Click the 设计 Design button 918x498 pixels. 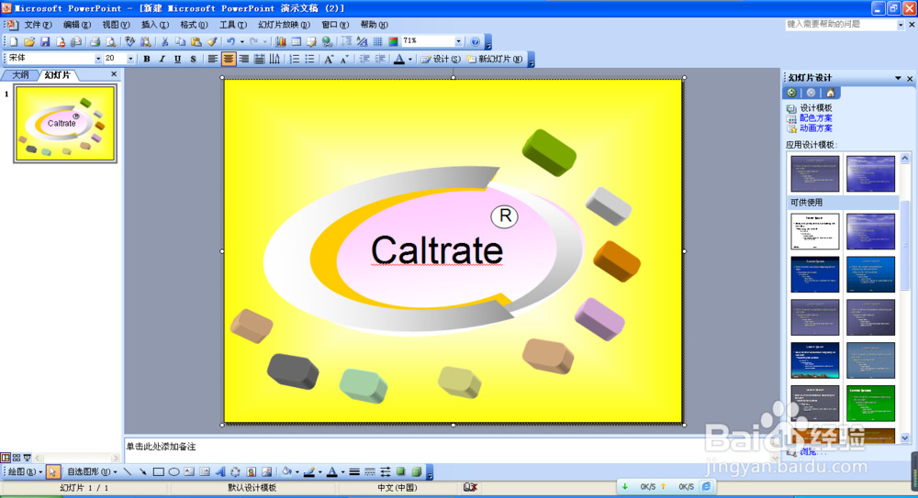click(441, 59)
